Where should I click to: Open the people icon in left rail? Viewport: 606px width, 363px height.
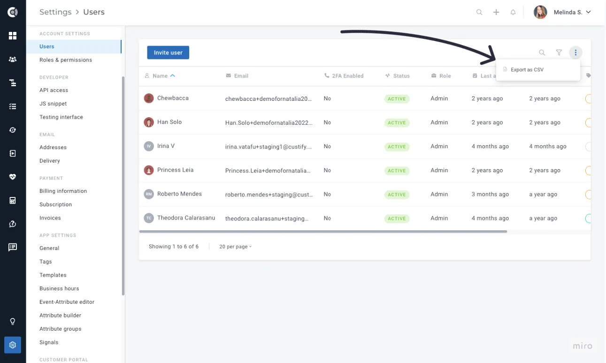click(x=13, y=60)
